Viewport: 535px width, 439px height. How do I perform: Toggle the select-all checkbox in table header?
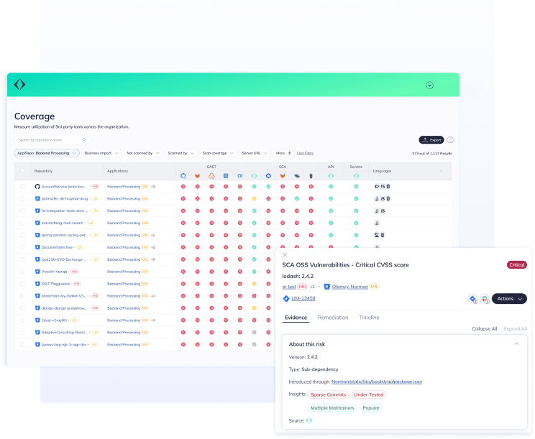(22, 171)
